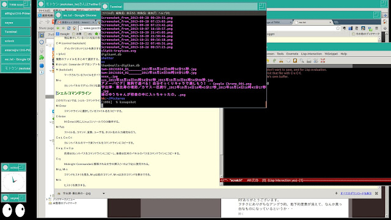This screenshot has height=220, width=391.
Task: Open the Chrome hamburger menu icon
Action: pyautogui.click(x=376, y=28)
